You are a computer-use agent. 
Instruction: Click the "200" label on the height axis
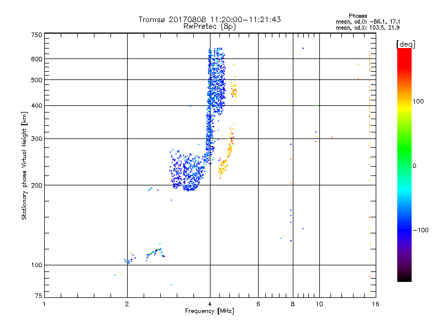pyautogui.click(x=37, y=185)
